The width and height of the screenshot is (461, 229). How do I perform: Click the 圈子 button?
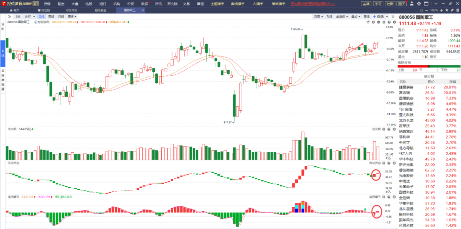click(401, 4)
